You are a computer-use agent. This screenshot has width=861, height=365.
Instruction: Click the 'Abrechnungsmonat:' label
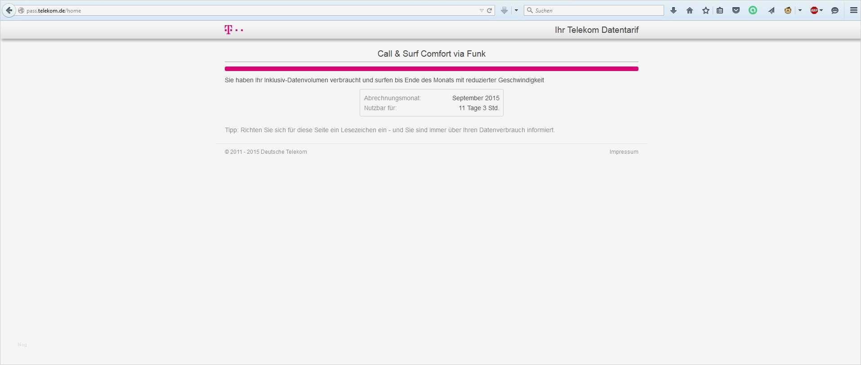[x=393, y=98]
